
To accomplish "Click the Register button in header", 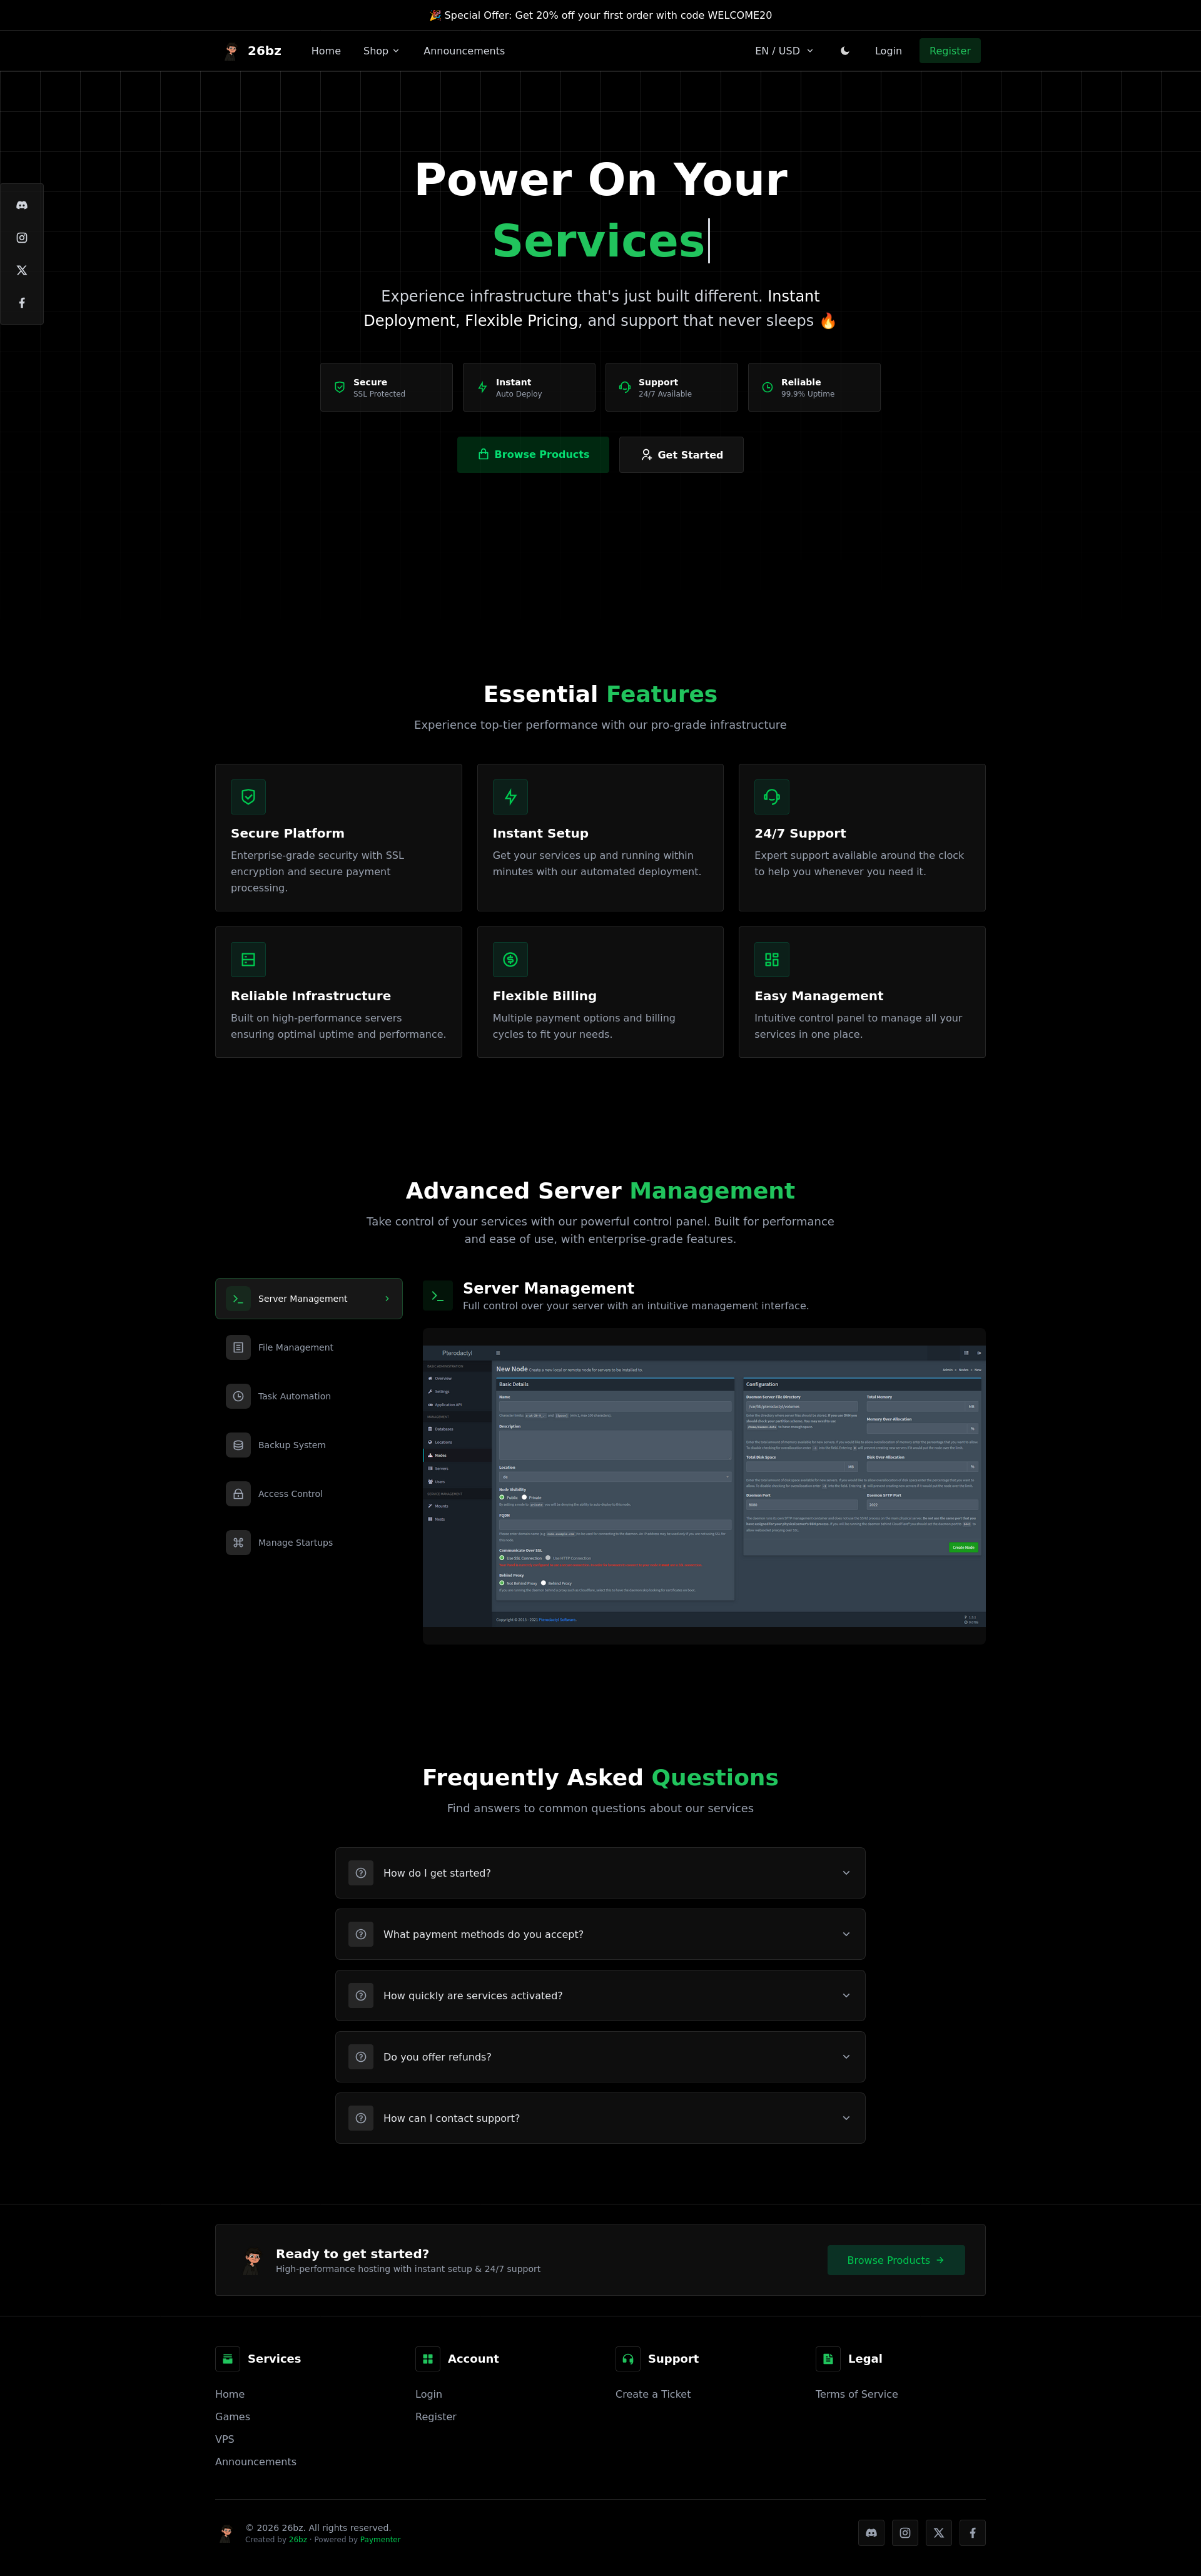I will (x=949, y=51).
